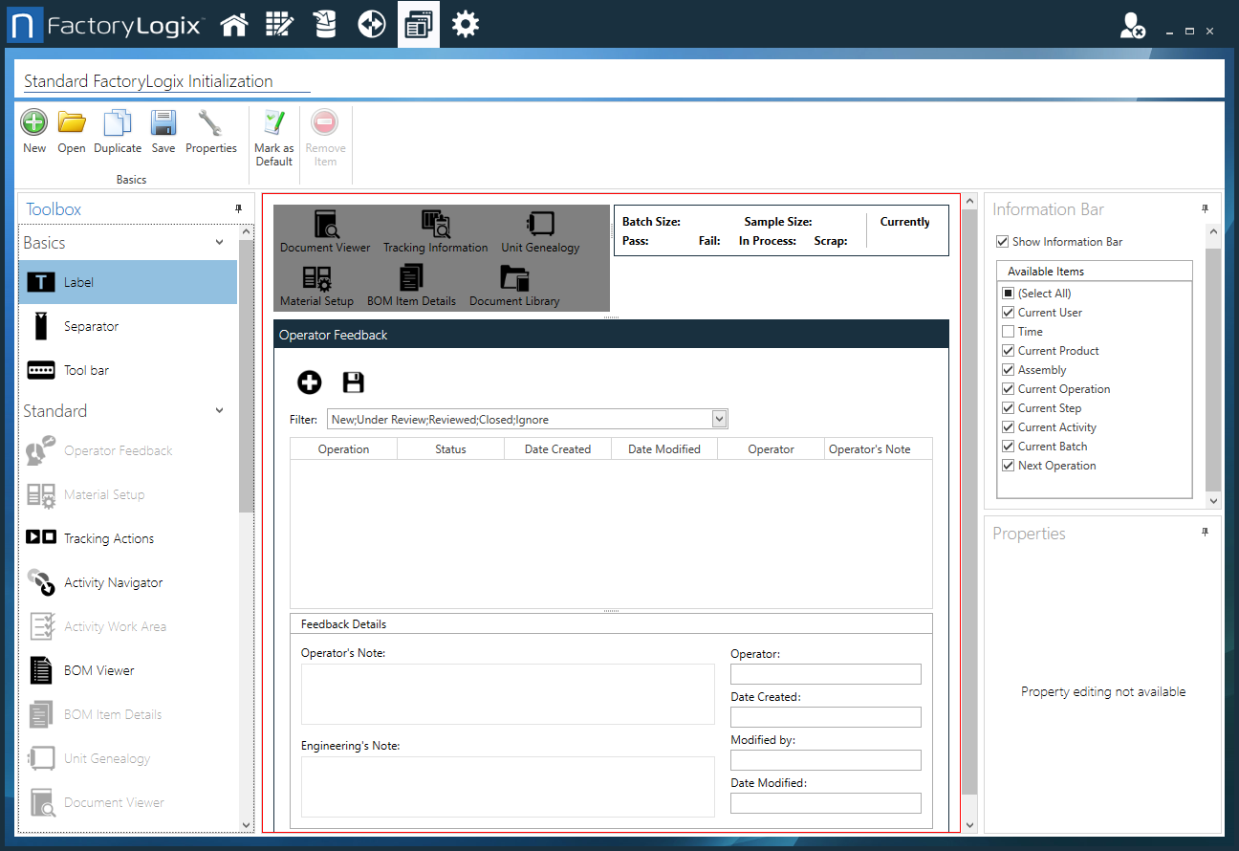
Task: Enable the Time checkbox
Action: [1008, 331]
